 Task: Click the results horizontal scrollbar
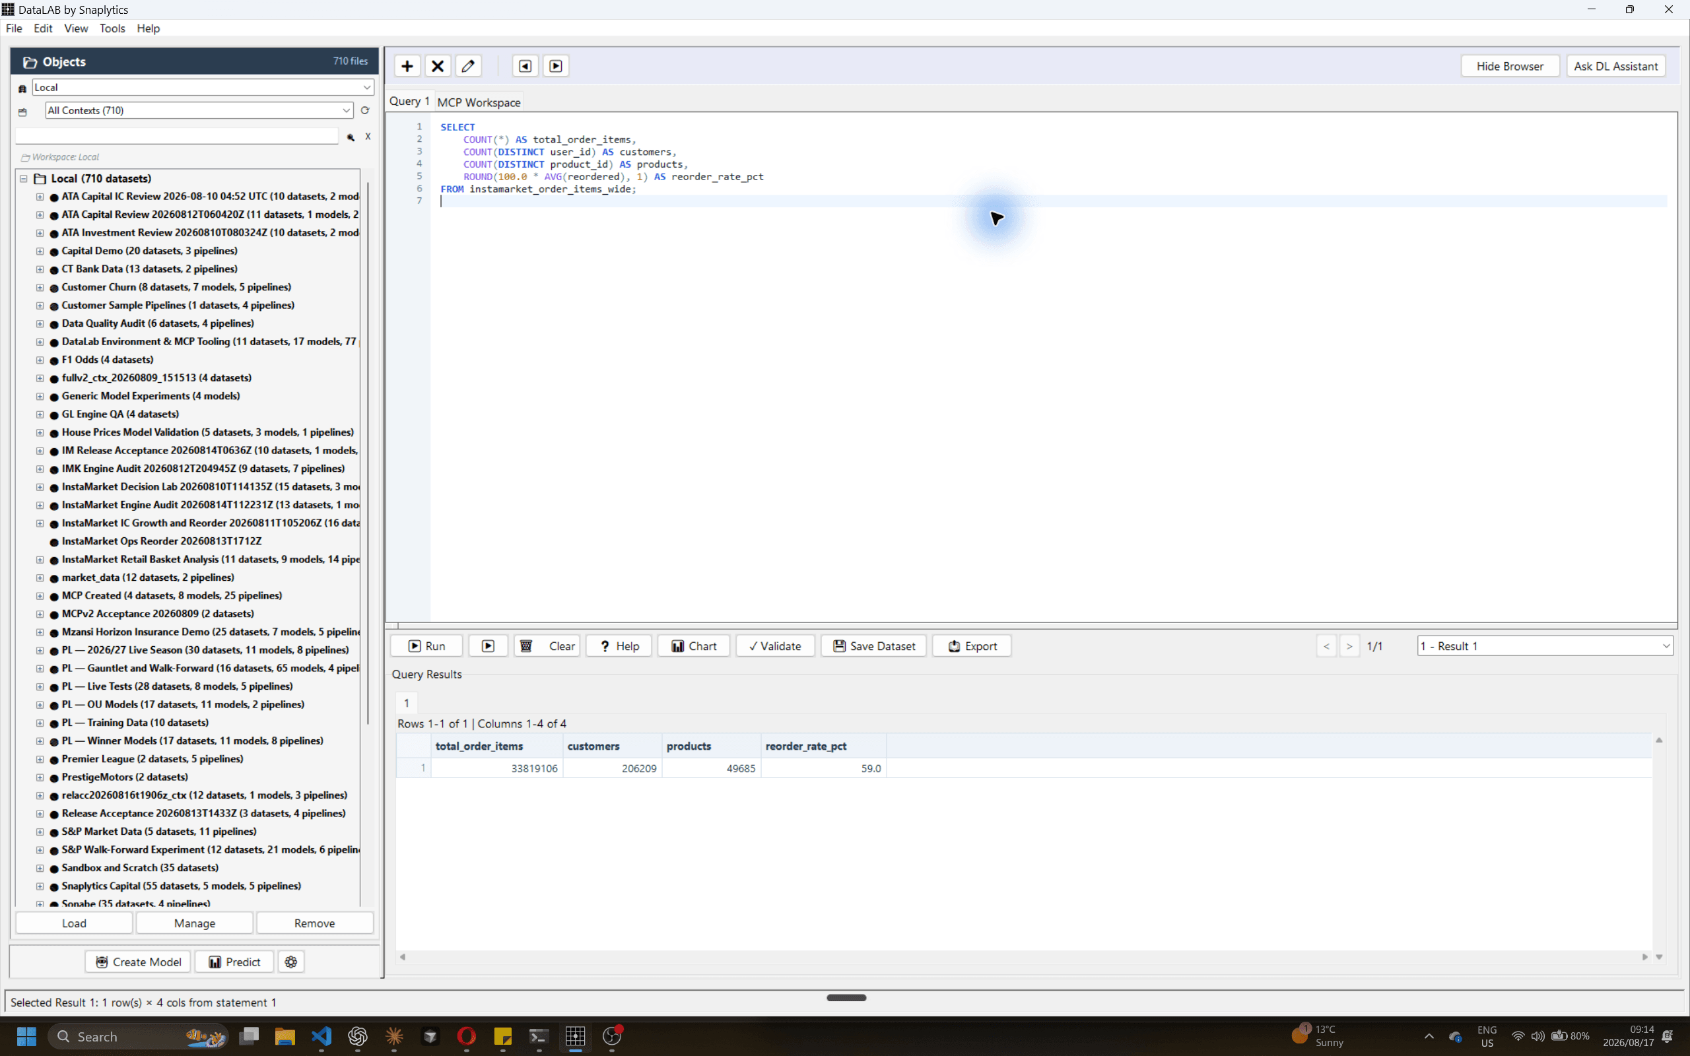point(1023,957)
